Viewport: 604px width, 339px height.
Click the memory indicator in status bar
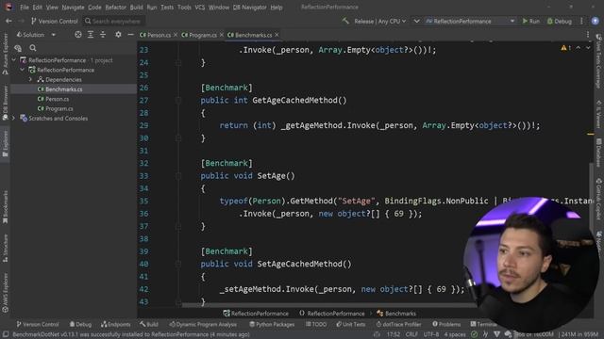pos(579,334)
